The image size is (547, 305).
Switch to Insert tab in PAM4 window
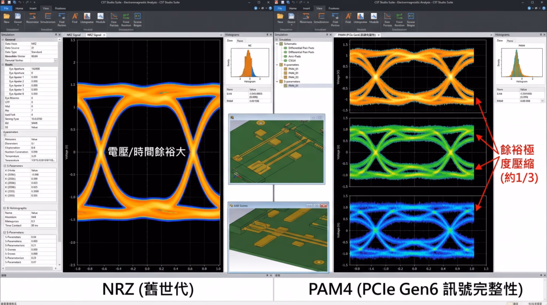(306, 8)
